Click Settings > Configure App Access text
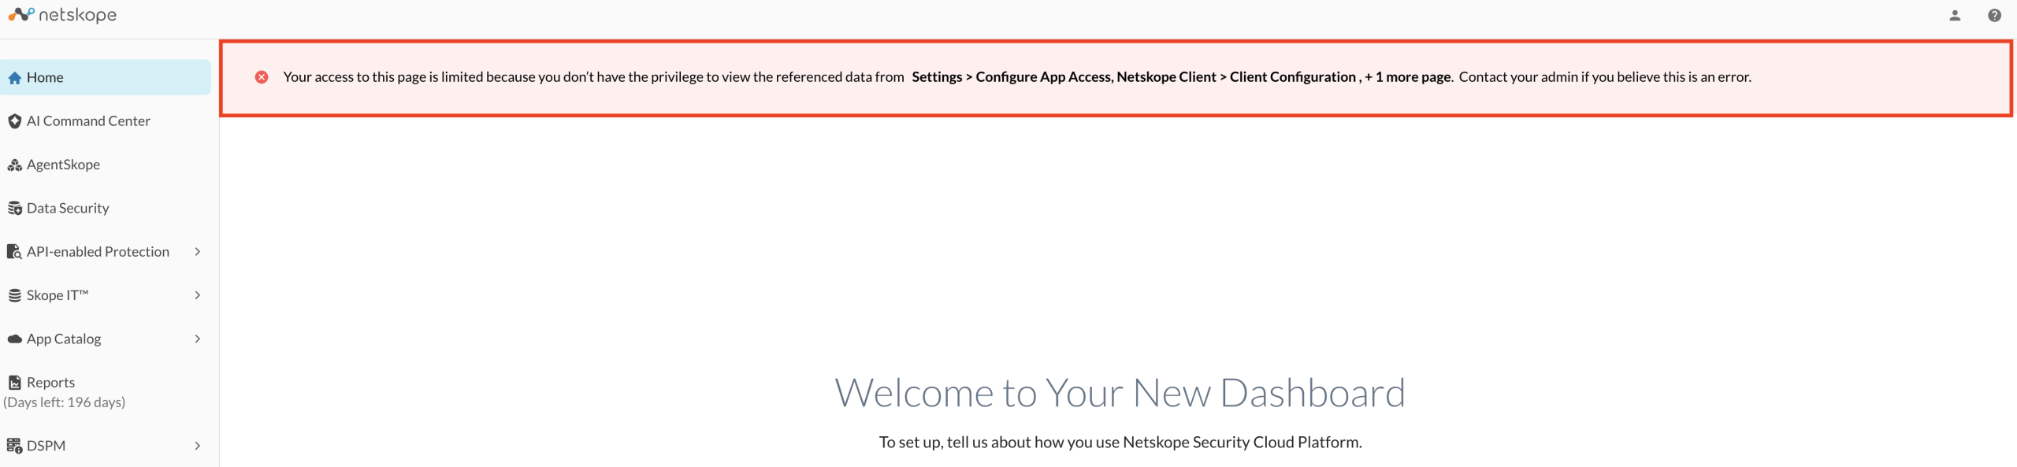Viewport: 2017px width, 467px height. [x=1012, y=77]
